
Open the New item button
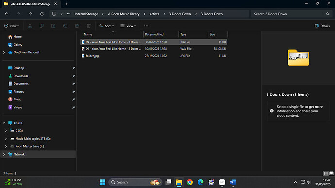coord(12,26)
